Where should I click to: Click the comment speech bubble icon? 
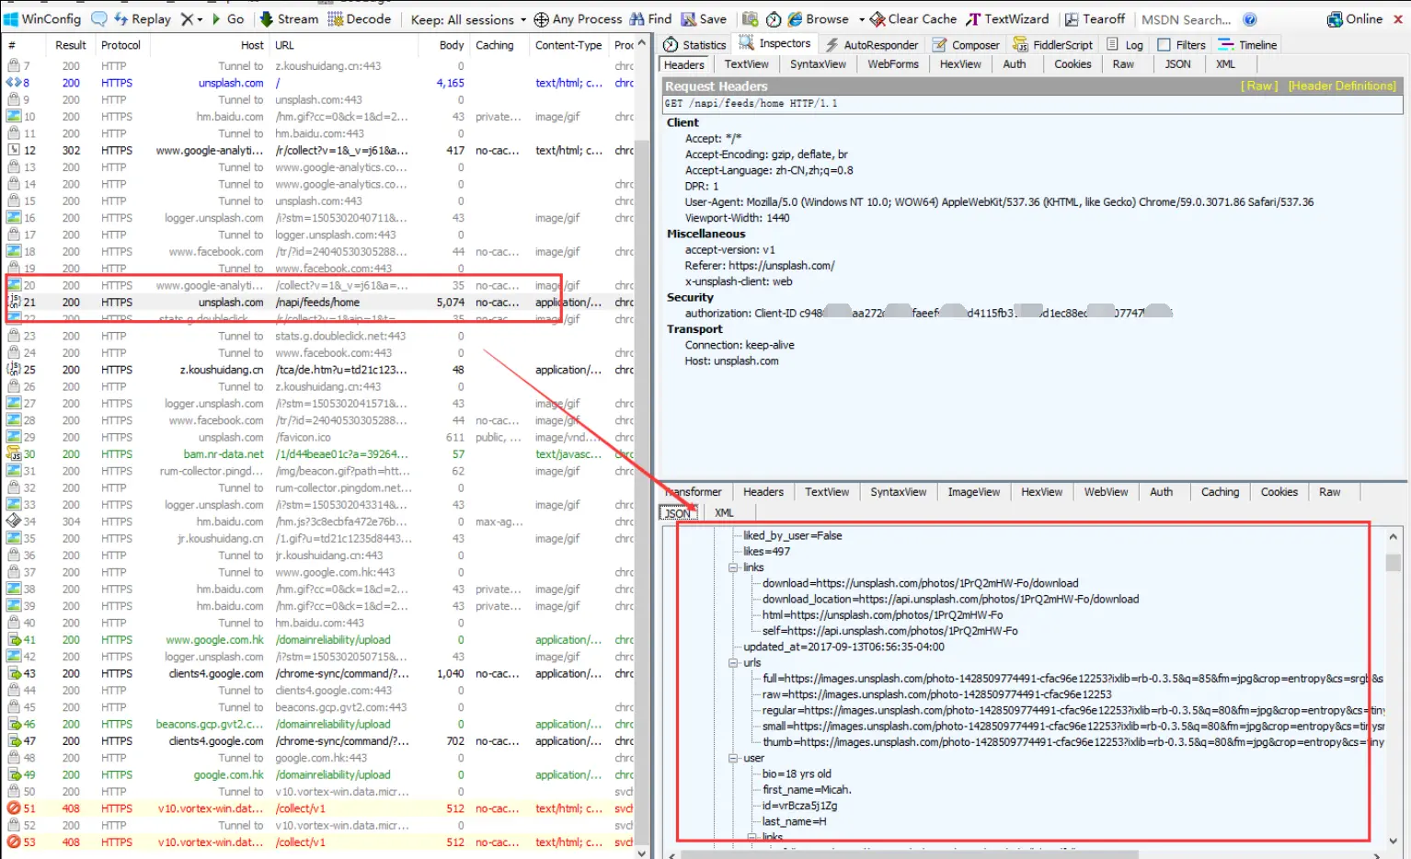coord(98,18)
